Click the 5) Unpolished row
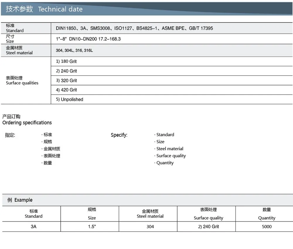293x249 pixels. click(x=69, y=99)
